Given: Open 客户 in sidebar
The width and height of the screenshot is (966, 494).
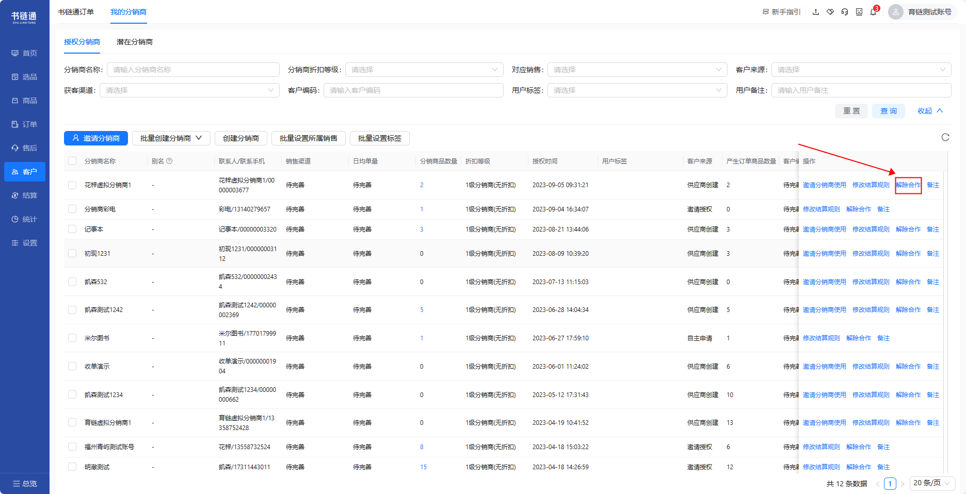Looking at the screenshot, I should pyautogui.click(x=25, y=172).
